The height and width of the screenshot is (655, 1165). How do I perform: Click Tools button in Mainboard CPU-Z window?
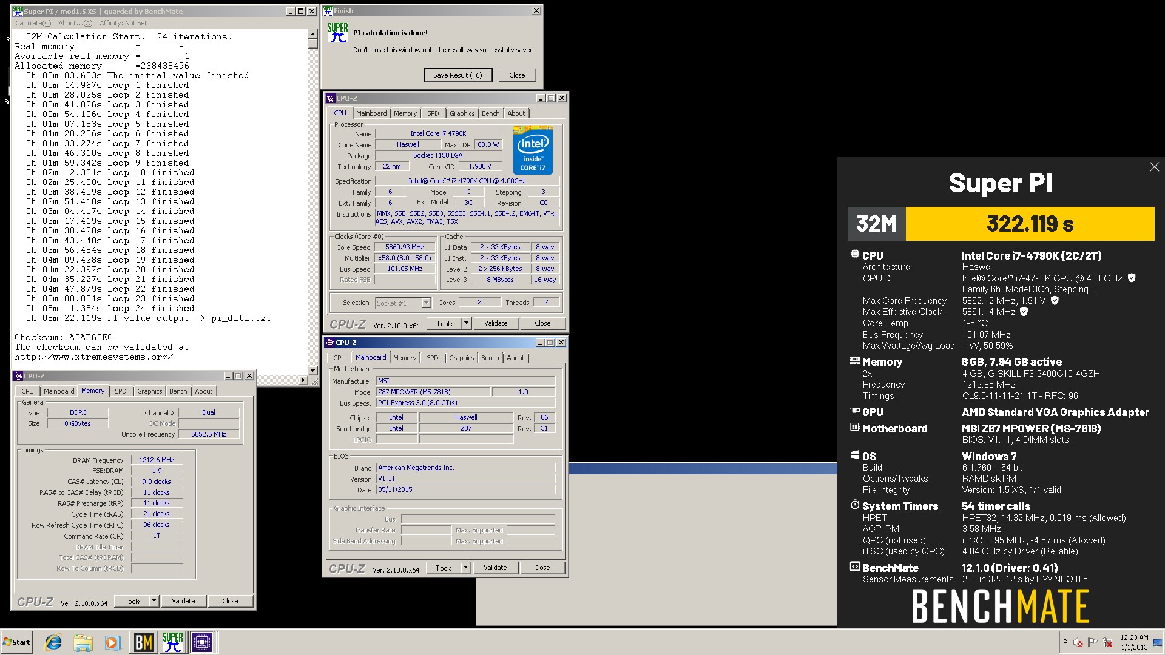pos(444,568)
